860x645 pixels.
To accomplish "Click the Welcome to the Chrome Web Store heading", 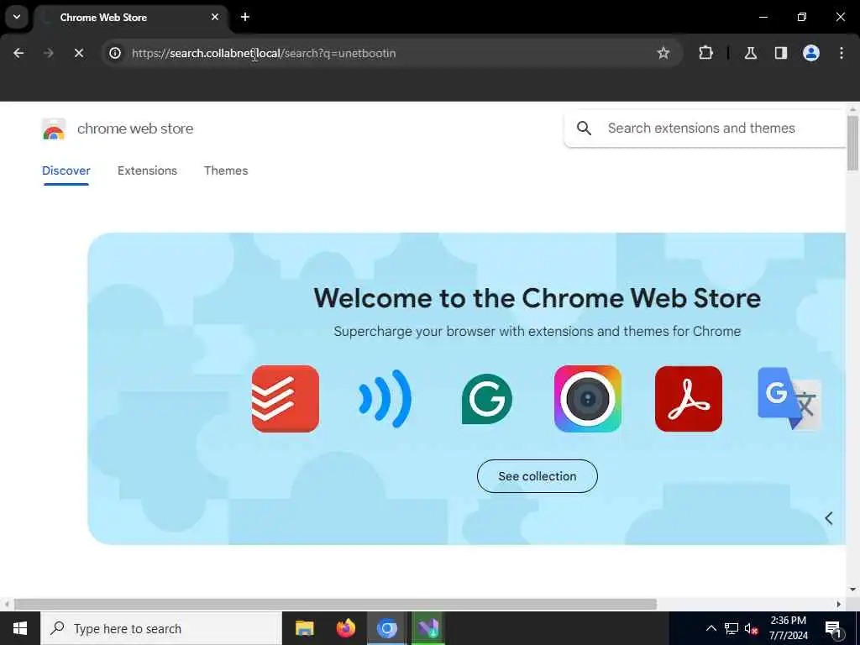I will (537, 298).
